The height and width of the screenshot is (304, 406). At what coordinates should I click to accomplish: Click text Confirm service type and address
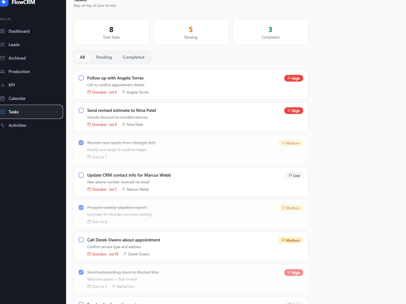(x=114, y=247)
